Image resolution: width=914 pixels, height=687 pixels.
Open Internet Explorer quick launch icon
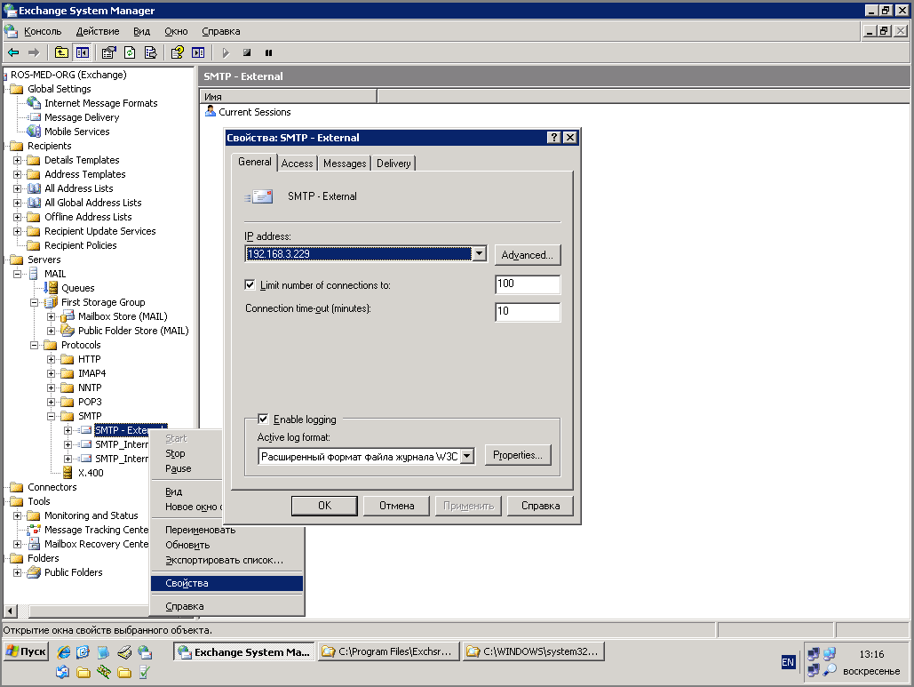64,652
